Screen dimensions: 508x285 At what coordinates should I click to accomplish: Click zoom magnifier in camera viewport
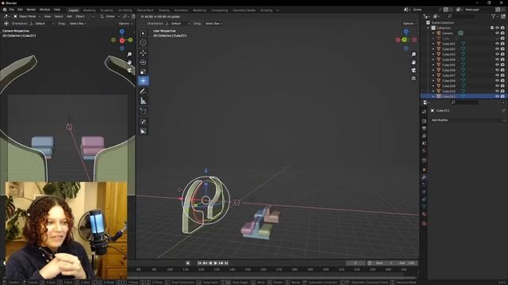[129, 55]
